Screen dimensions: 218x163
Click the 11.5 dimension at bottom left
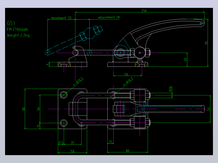click(x=61, y=143)
